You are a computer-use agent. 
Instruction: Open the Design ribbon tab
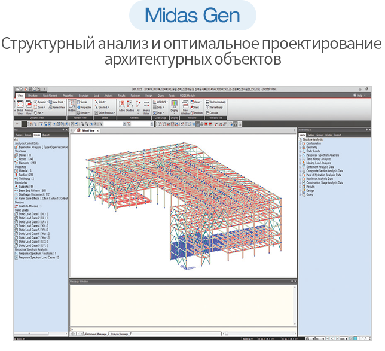click(149, 96)
